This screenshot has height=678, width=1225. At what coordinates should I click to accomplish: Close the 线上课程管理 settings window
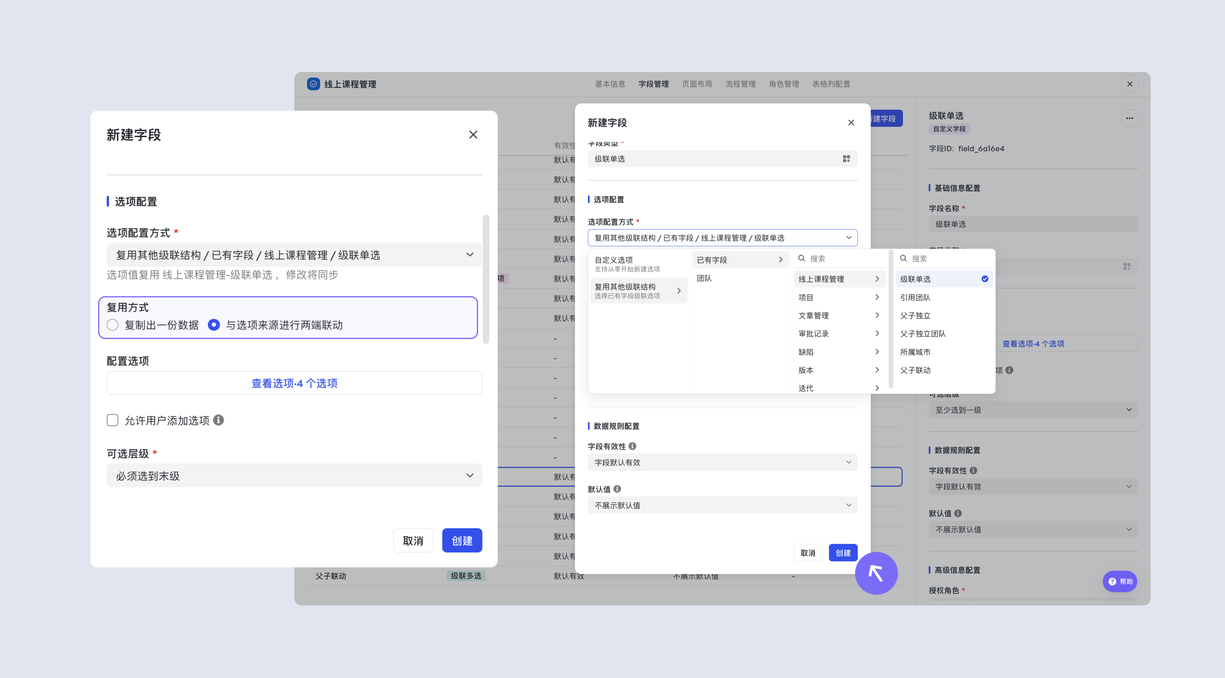tap(1130, 84)
